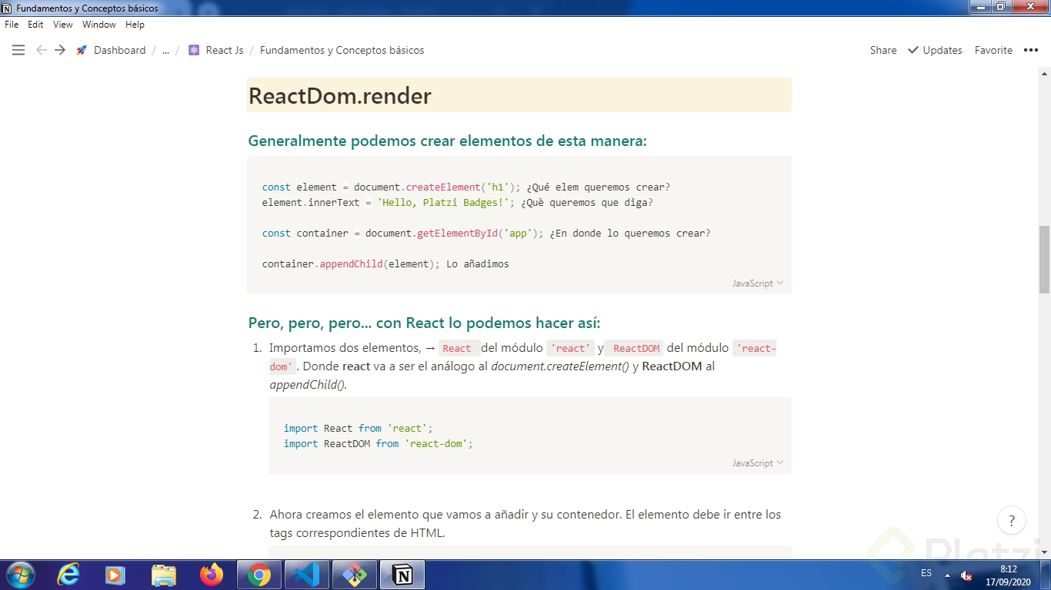The width and height of the screenshot is (1051, 590).
Task: Open language dropdown of the createElement code block
Action: (x=758, y=283)
